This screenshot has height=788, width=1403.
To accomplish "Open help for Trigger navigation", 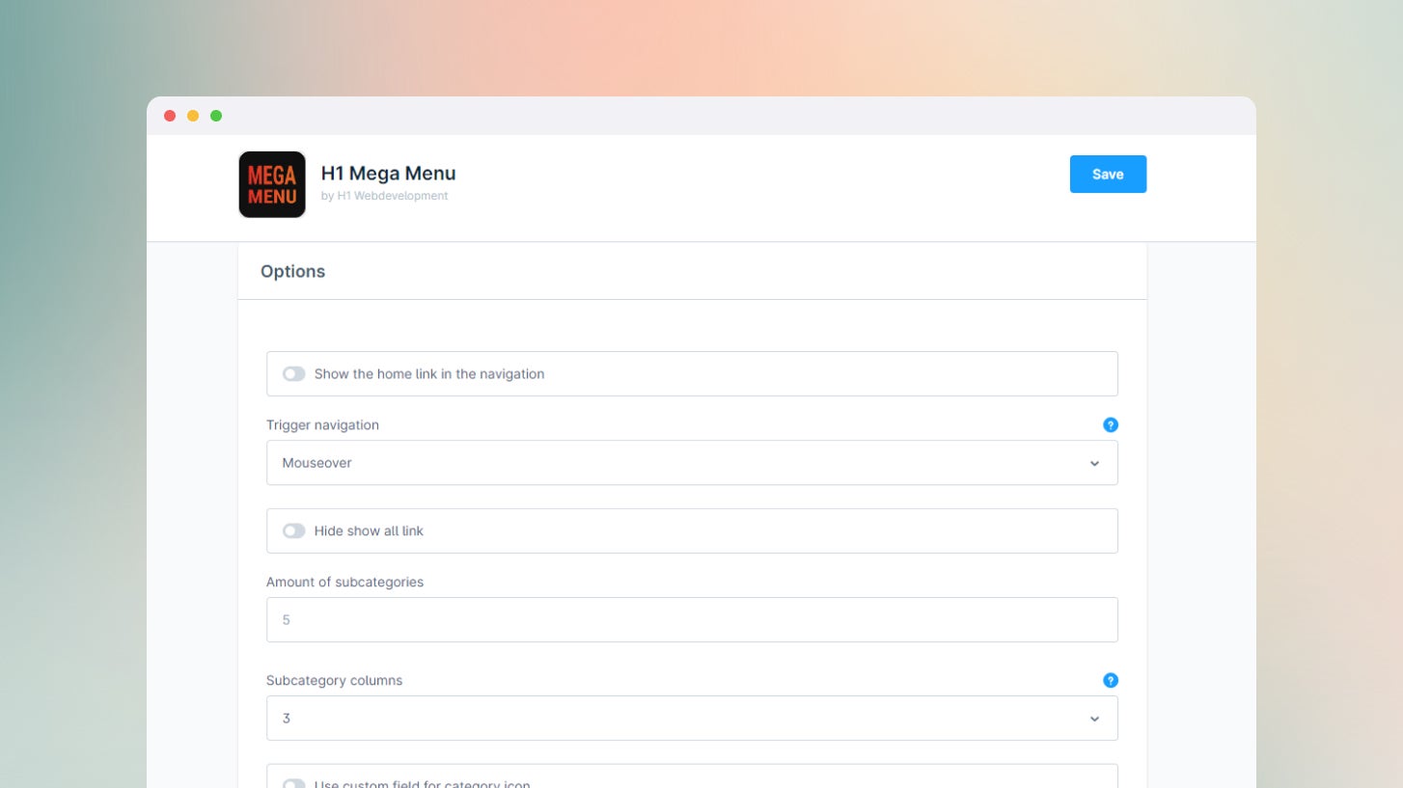I will click(x=1110, y=424).
